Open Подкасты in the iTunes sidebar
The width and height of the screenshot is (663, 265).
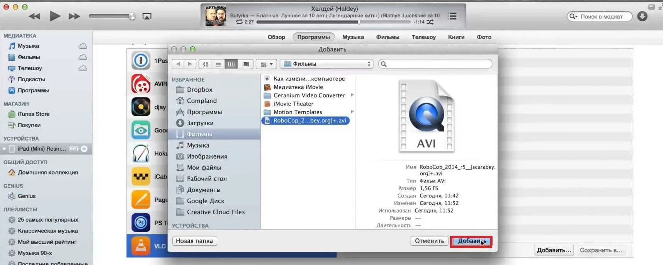click(x=31, y=80)
